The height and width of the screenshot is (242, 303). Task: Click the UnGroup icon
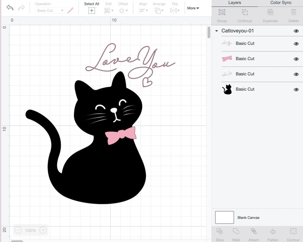245,12
